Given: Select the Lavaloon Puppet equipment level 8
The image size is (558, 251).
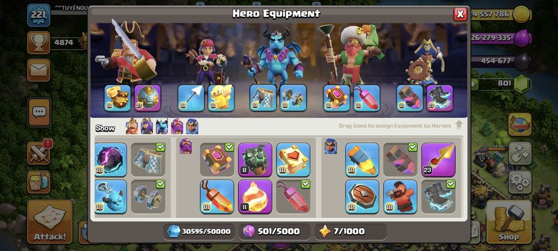Looking at the screenshot, I should (255, 160).
